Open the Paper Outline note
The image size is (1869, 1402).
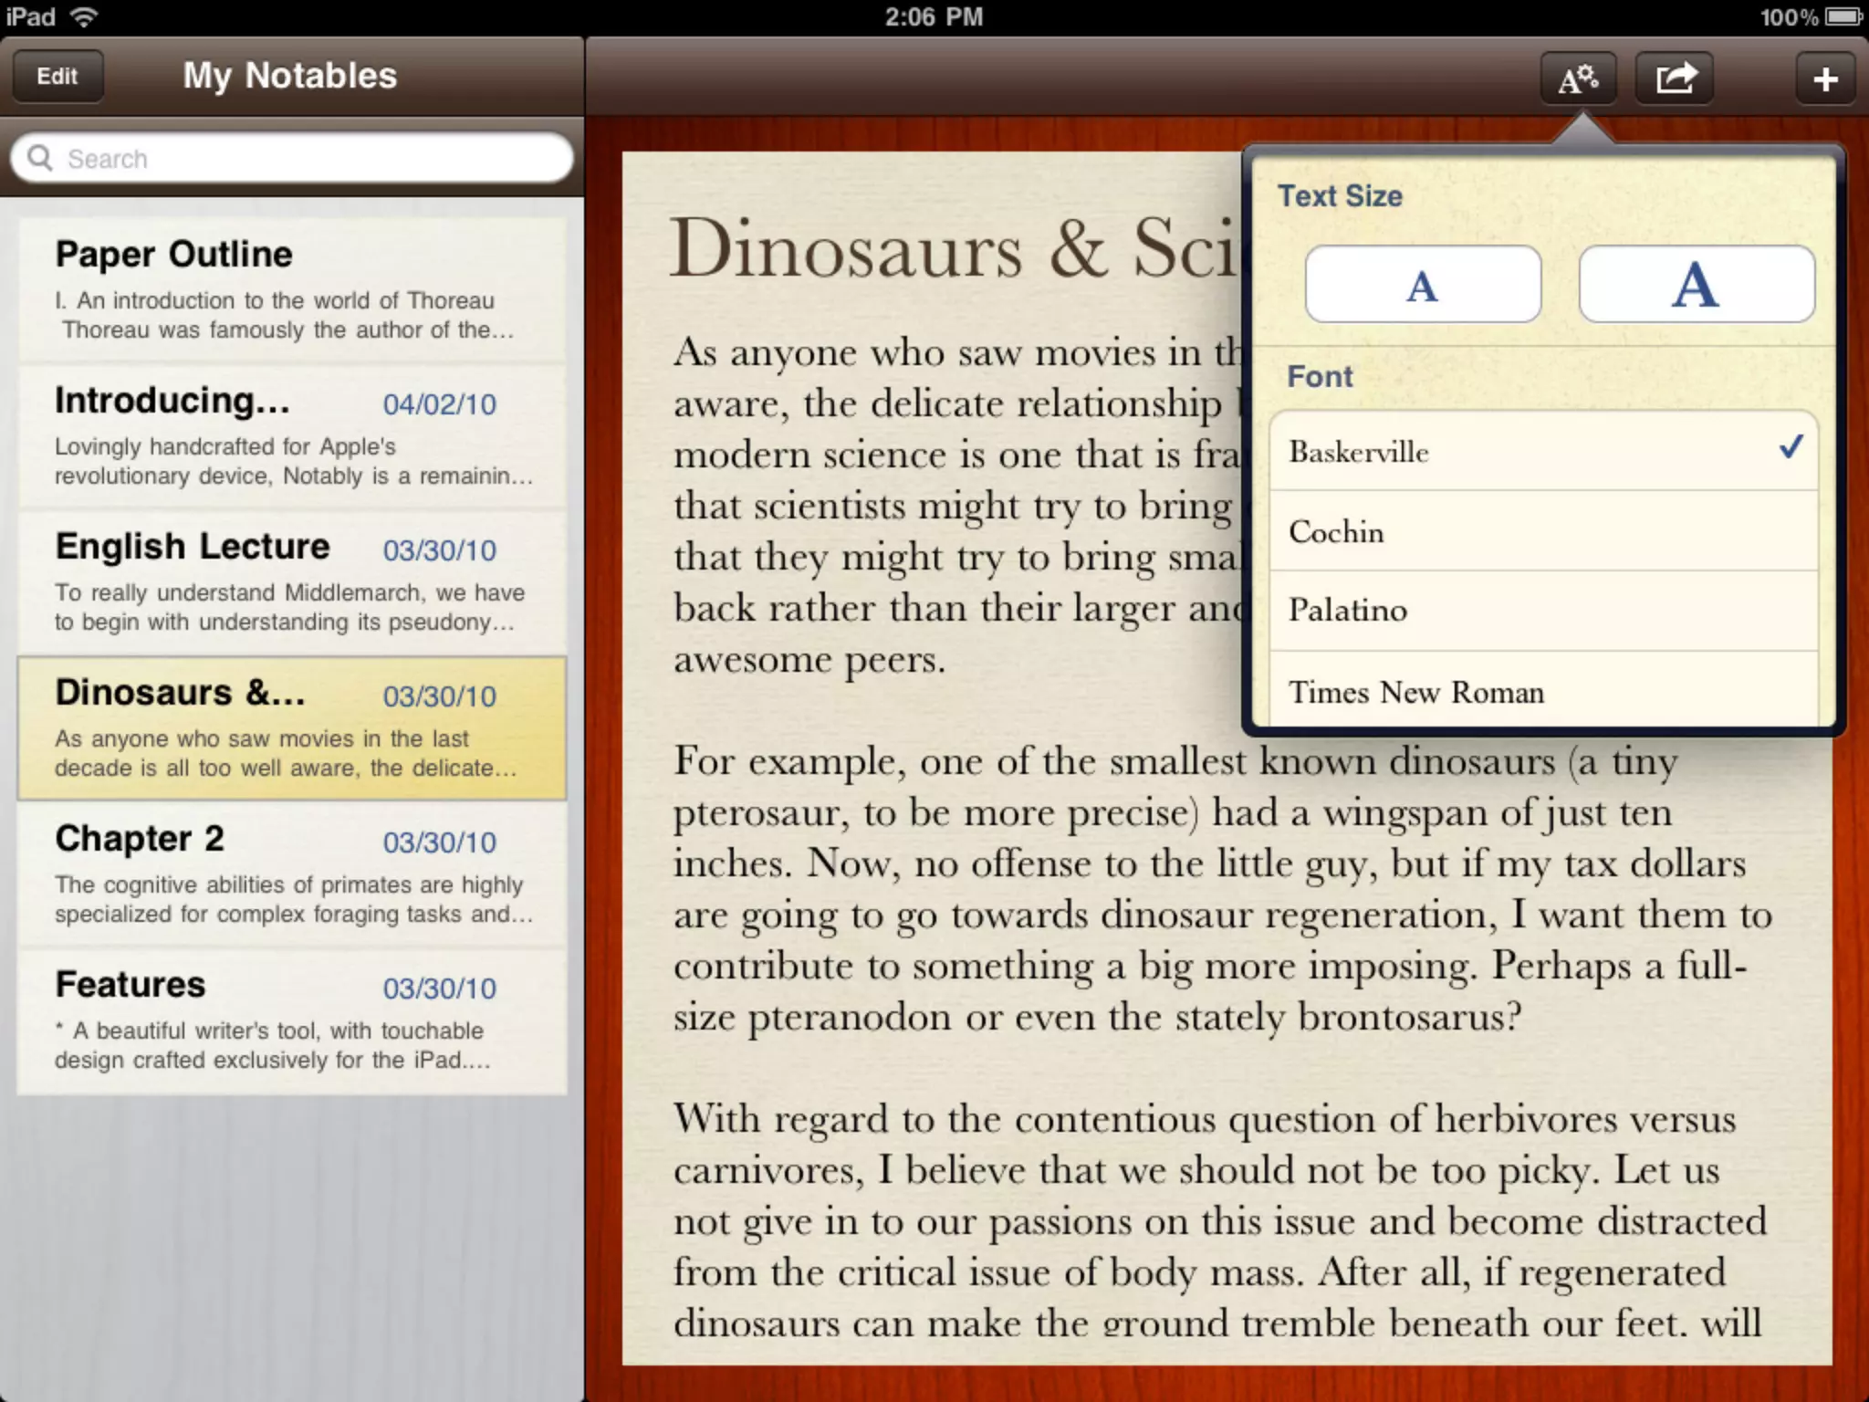292,290
